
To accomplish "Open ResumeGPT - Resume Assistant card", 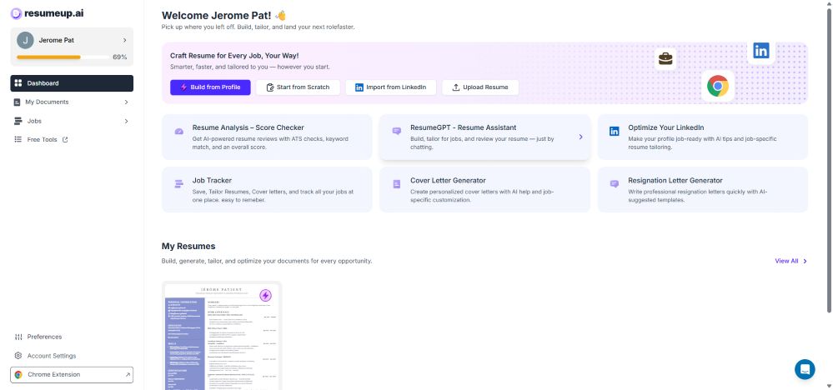I will 484,137.
